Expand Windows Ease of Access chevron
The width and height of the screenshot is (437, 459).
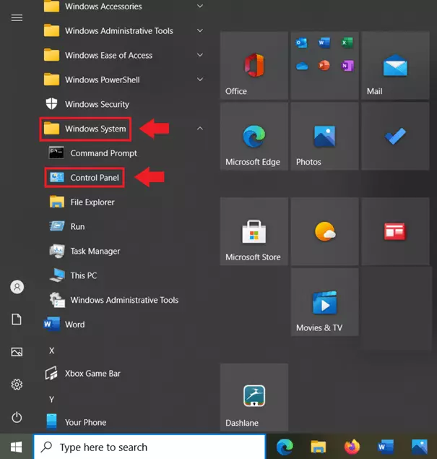coord(200,55)
